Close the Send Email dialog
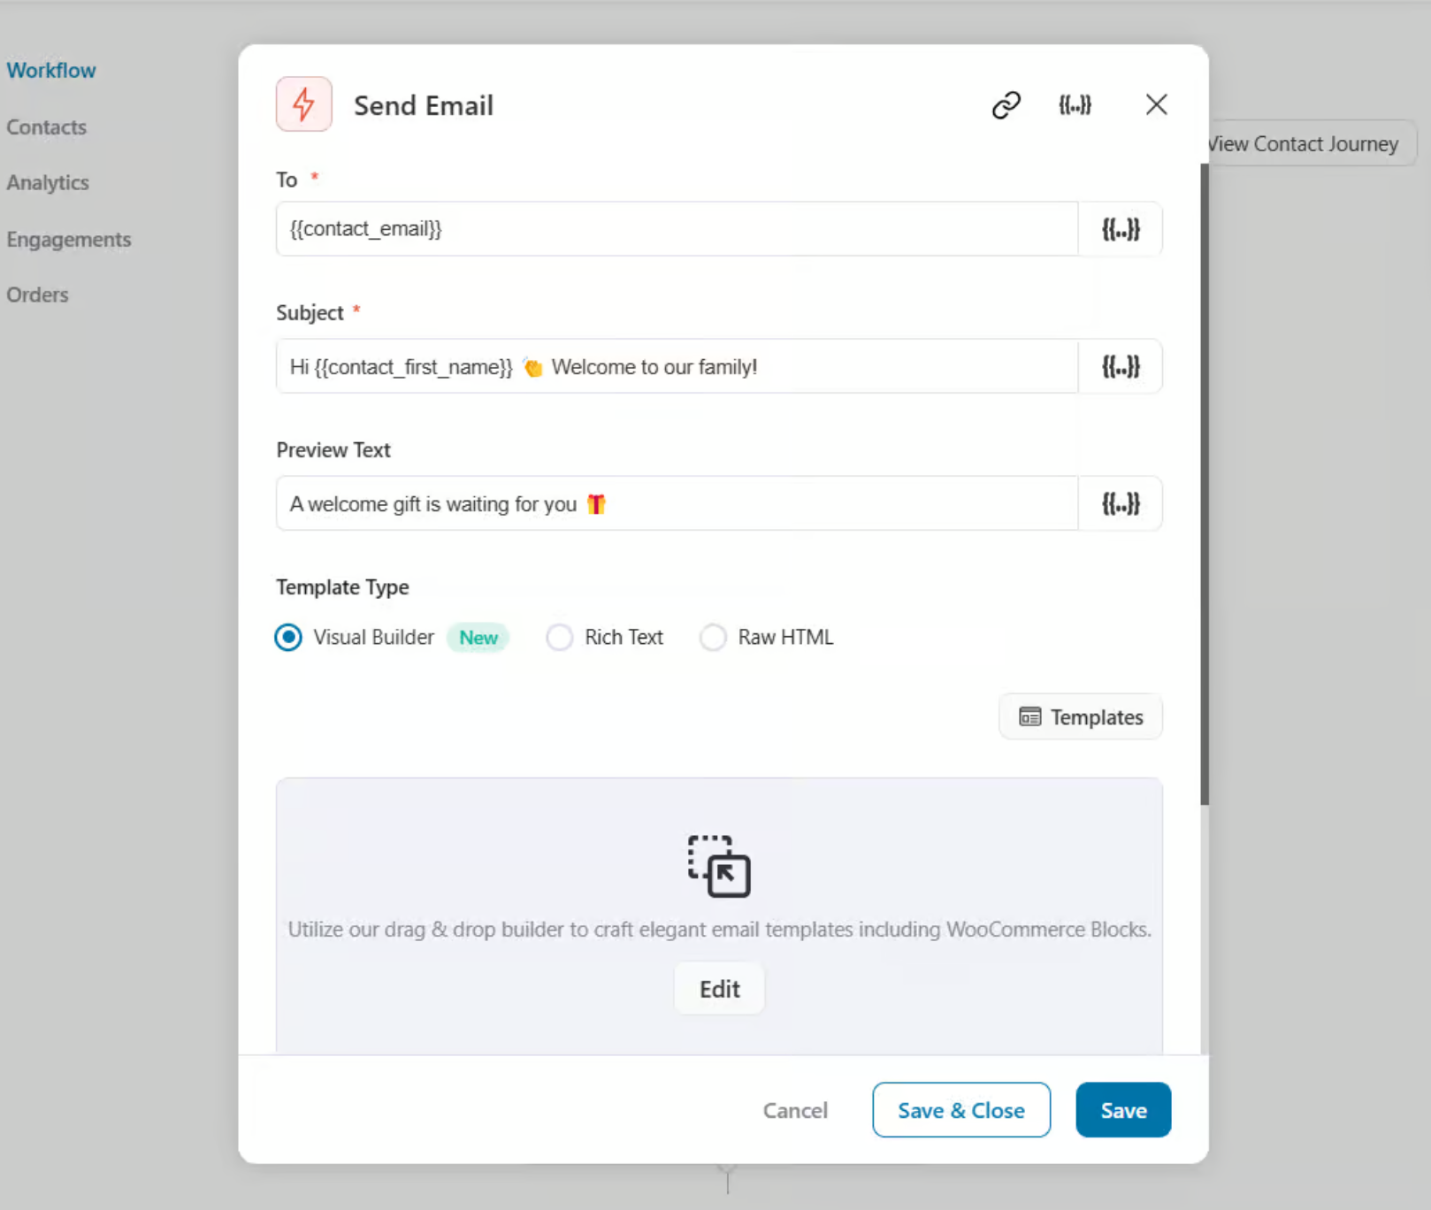The height and width of the screenshot is (1210, 1431). pyautogui.click(x=1156, y=104)
